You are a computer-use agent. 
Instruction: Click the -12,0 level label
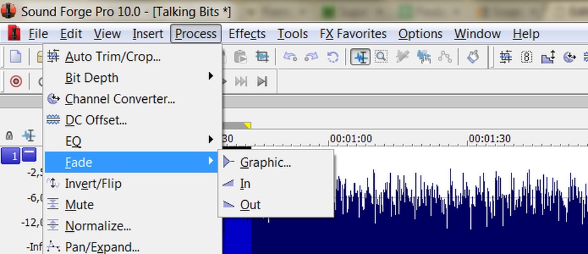point(32,222)
